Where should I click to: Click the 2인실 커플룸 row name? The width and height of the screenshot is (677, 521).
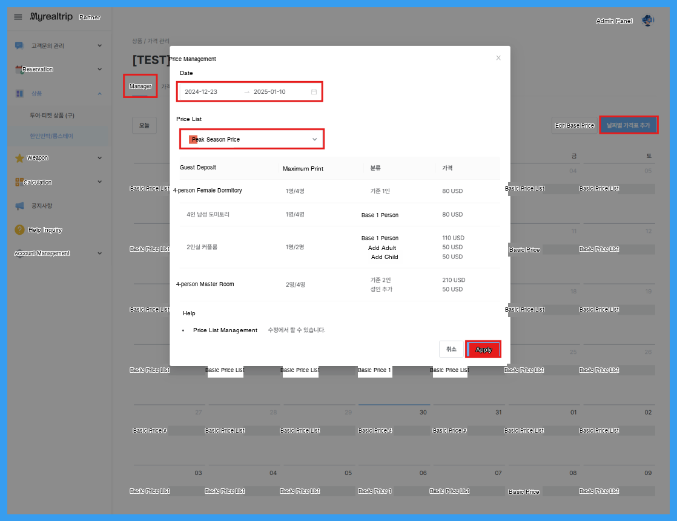202,247
